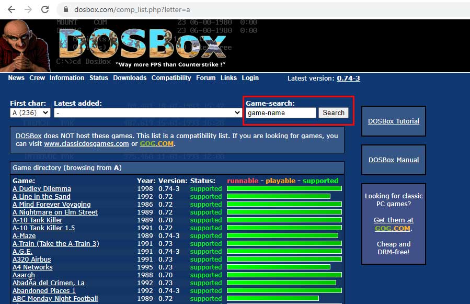This screenshot has height=304, width=470.
Task: Click the Get them at link
Action: (394, 220)
